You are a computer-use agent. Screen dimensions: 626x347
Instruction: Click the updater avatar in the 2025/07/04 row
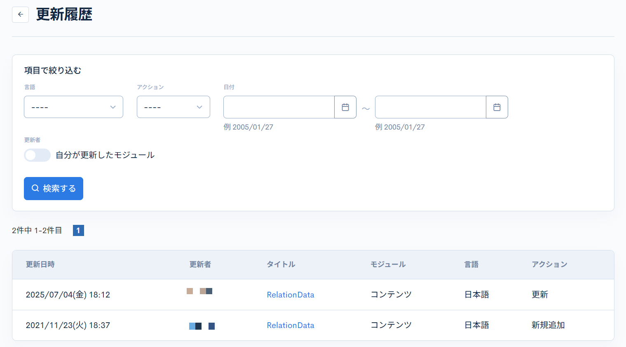[199, 291]
